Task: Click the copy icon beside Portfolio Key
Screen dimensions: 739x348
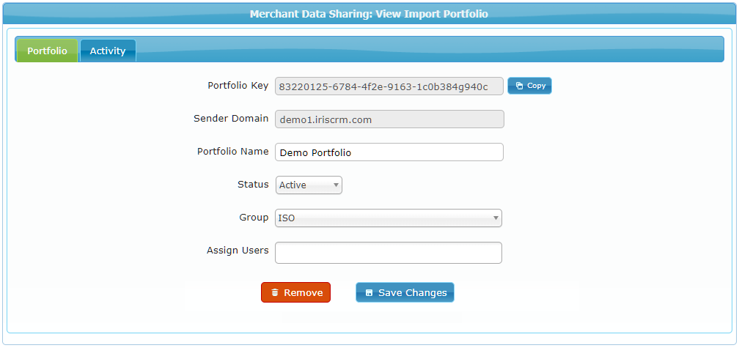Action: pos(519,86)
